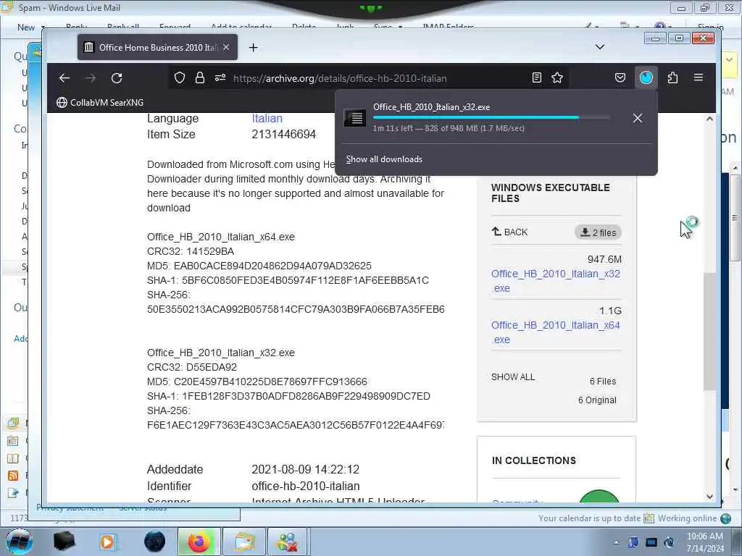Click the tray network monitor icon

coord(651,542)
